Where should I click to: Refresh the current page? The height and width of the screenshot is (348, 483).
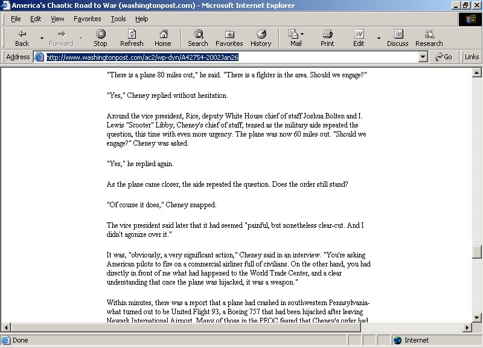pos(132,37)
